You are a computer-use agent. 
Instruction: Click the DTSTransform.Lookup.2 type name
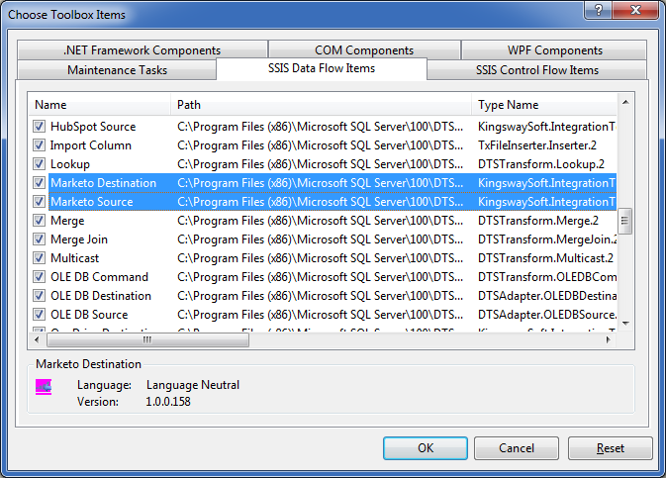[x=541, y=164]
